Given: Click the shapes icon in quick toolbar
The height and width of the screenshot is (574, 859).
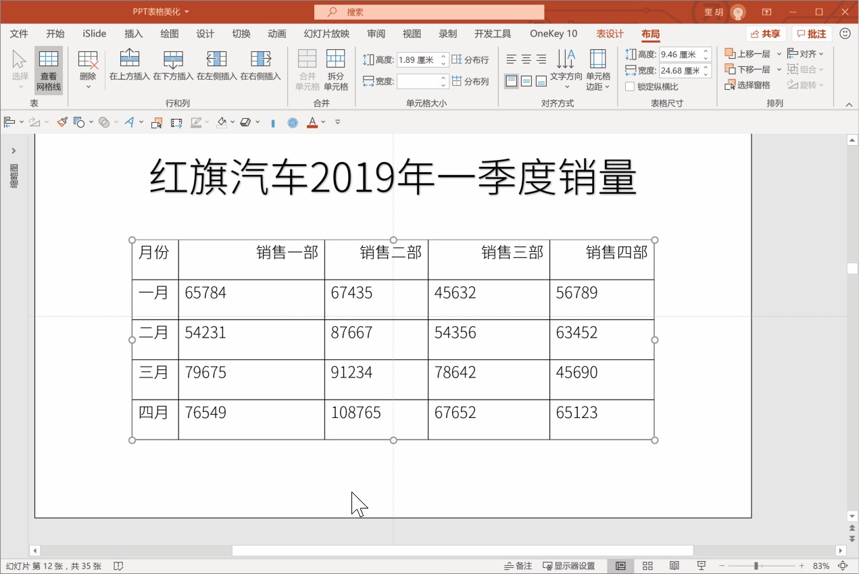Looking at the screenshot, I should click(x=79, y=122).
